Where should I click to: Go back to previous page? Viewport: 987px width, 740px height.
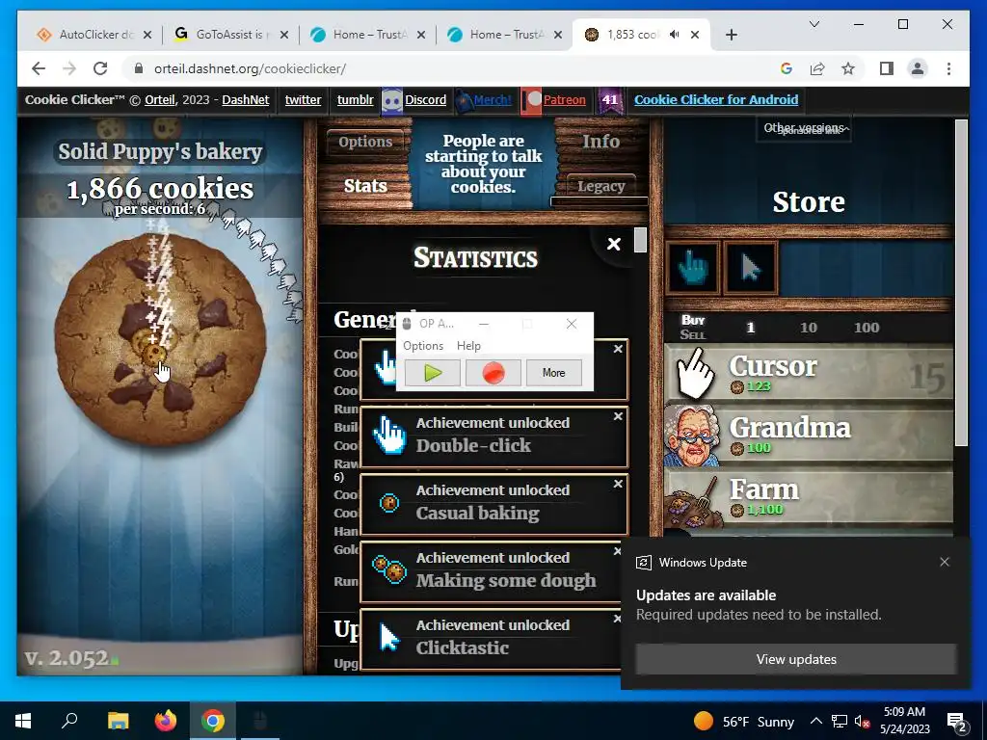coord(39,68)
